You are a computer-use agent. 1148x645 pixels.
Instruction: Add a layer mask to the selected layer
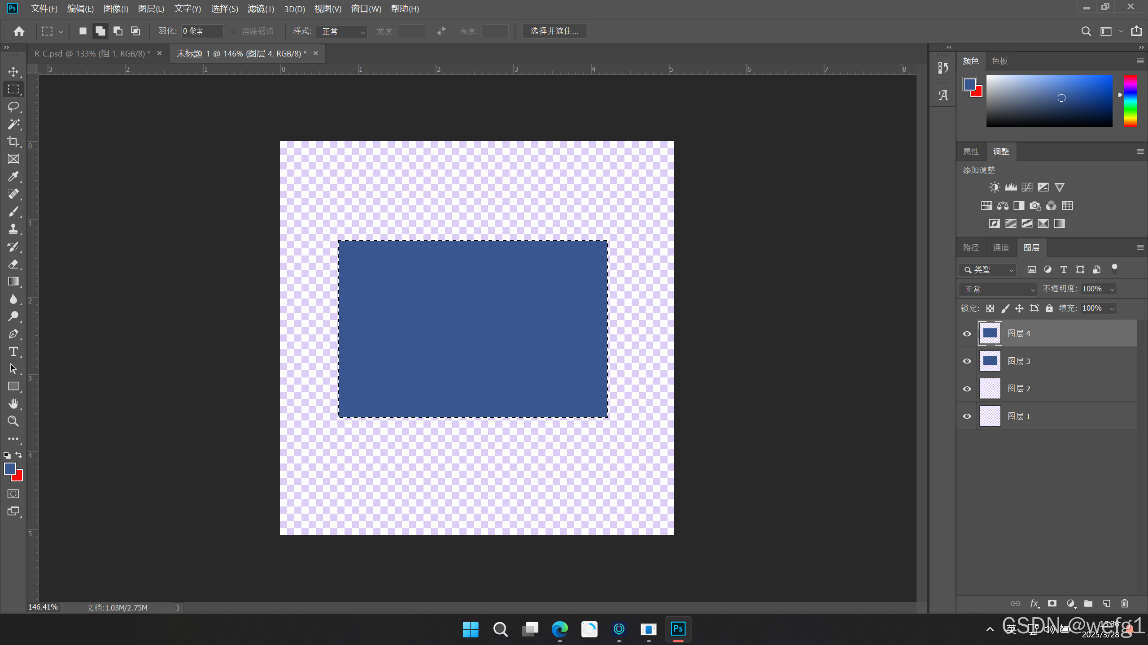tap(1052, 603)
